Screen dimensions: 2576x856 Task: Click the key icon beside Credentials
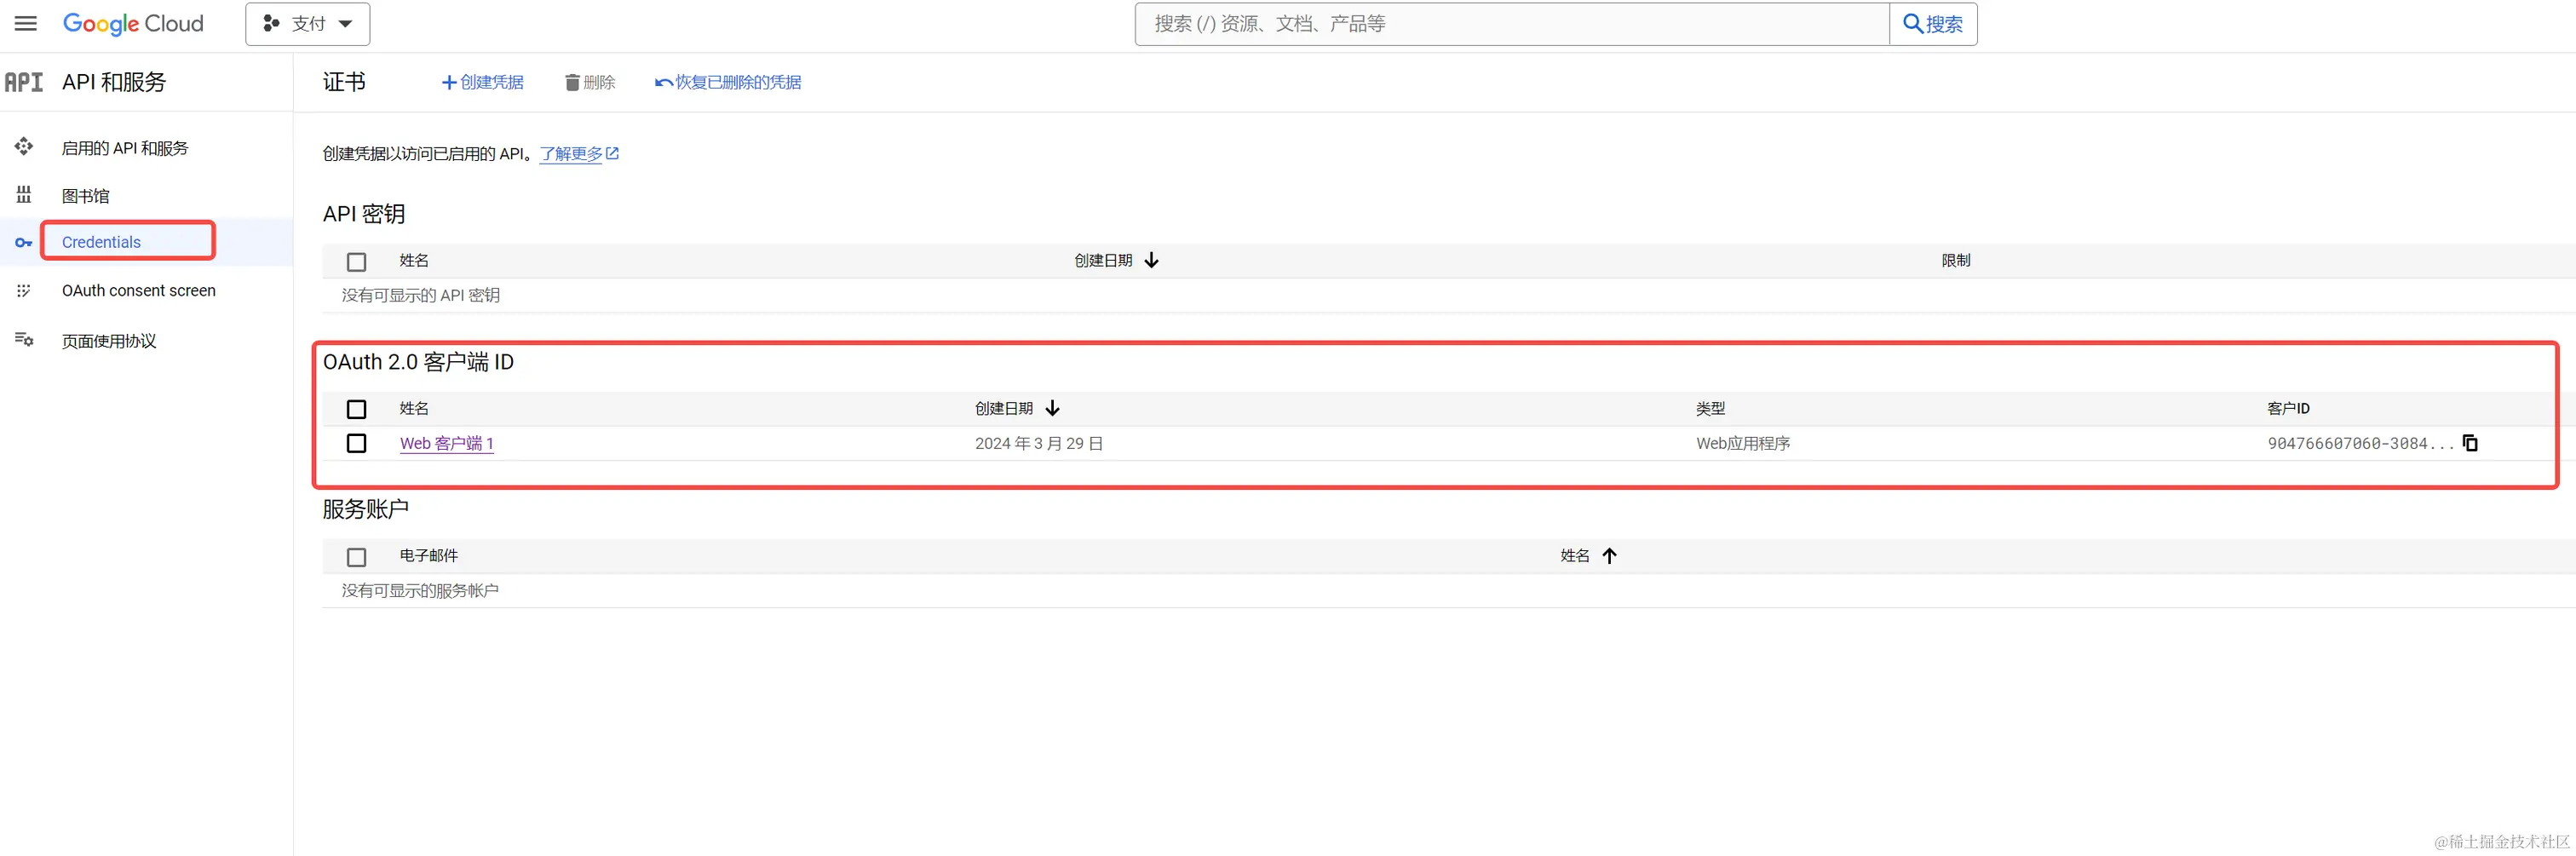pos(24,243)
